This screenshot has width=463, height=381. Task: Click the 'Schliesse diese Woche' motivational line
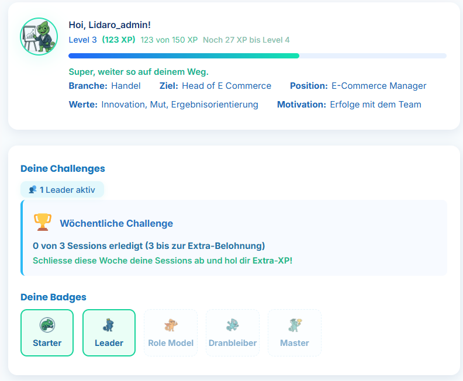click(x=163, y=261)
